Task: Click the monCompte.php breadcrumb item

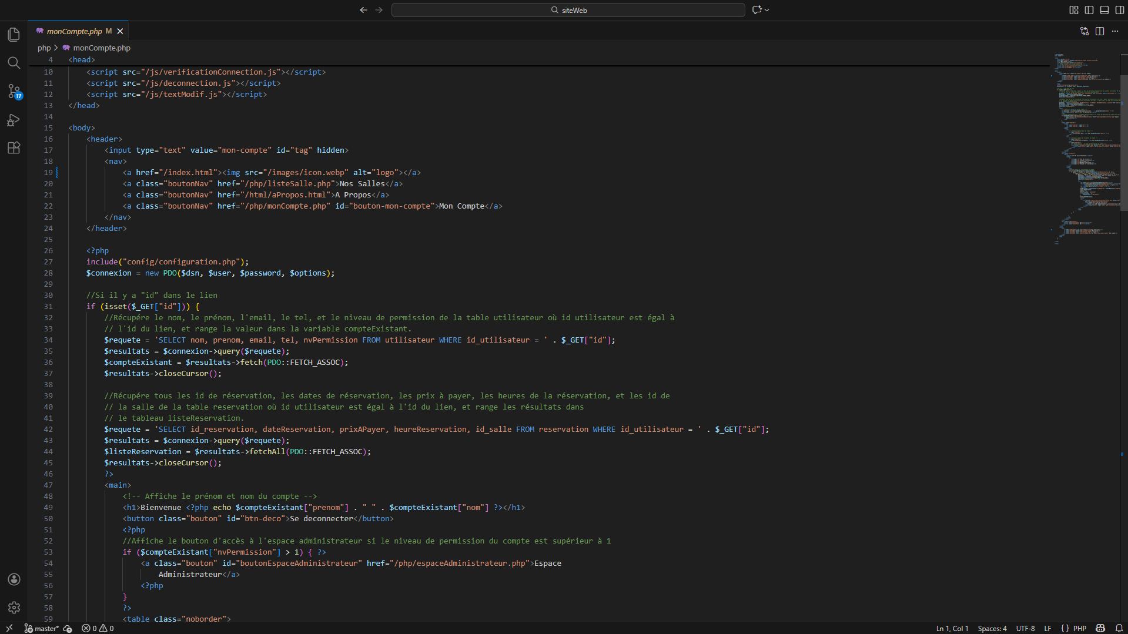Action: click(x=96, y=48)
